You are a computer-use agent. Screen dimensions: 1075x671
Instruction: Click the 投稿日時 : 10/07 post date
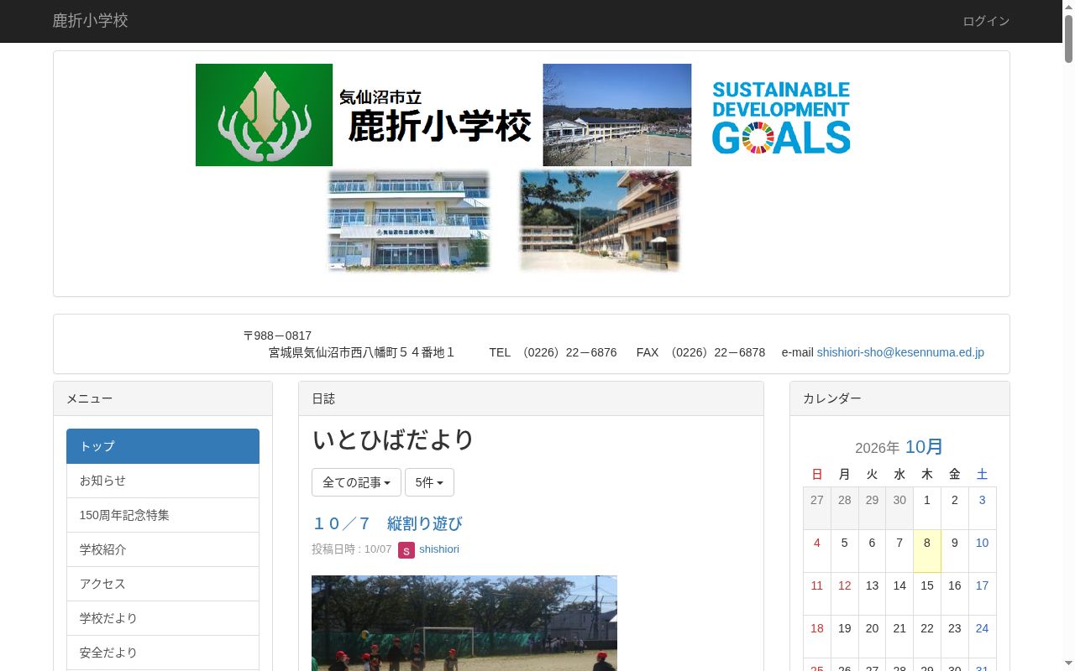(x=351, y=549)
